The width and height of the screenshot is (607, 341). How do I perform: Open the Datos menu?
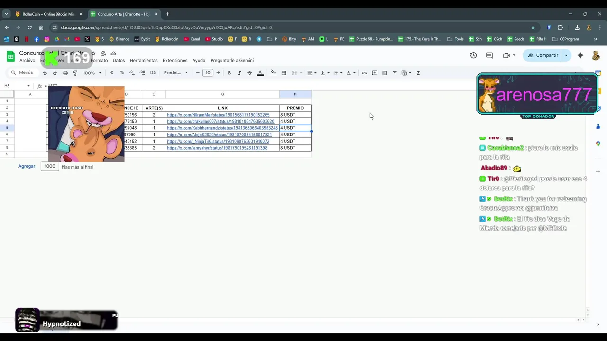pos(119,61)
